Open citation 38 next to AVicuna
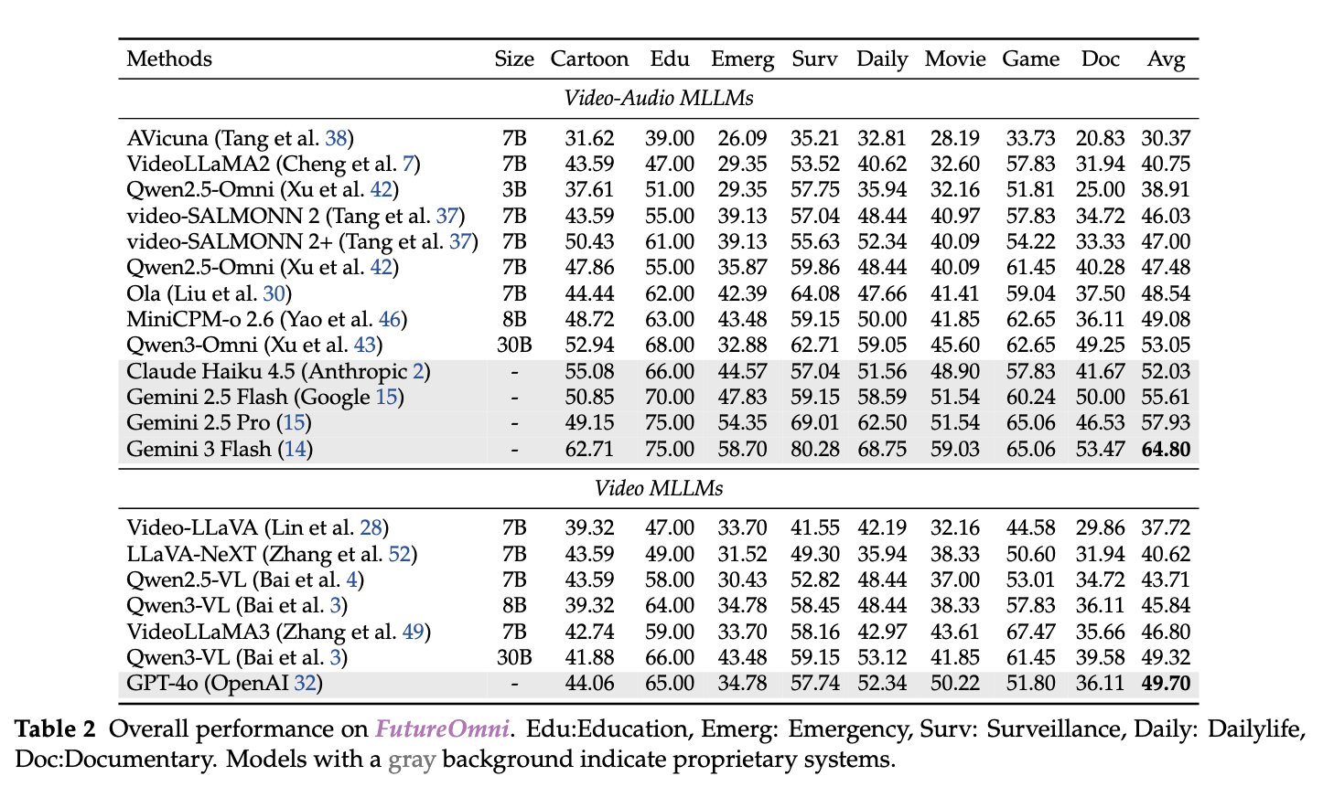 click(336, 138)
